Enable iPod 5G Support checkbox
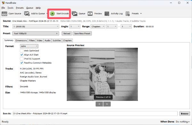 (21, 59)
